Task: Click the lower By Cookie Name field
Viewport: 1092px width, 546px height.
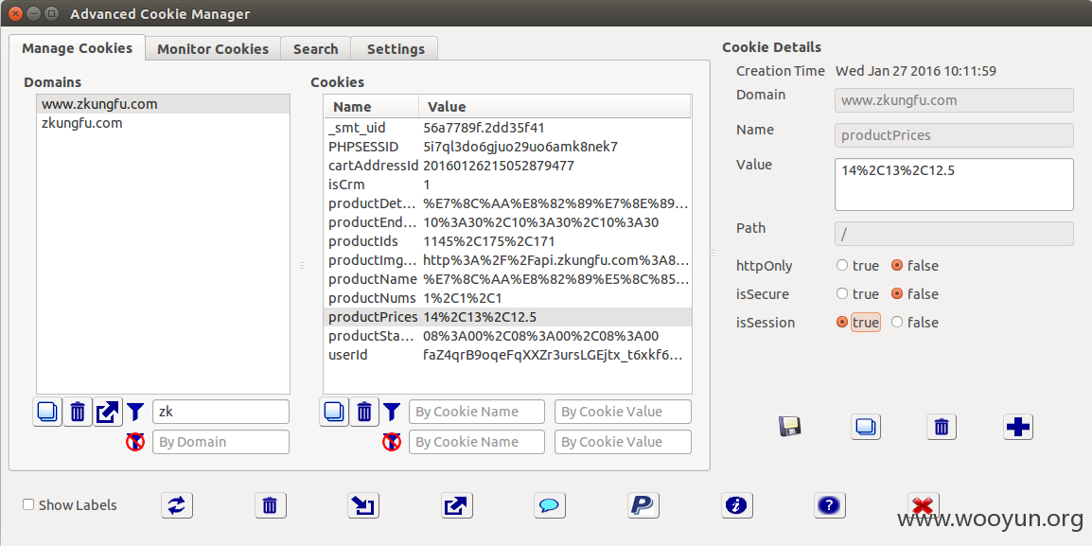Action: tap(477, 442)
